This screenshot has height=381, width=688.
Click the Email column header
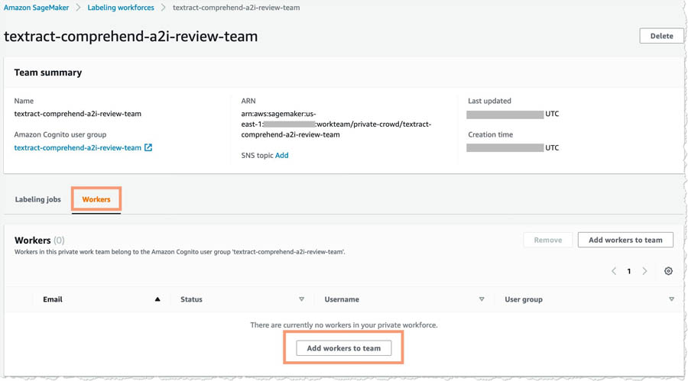pyautogui.click(x=53, y=299)
